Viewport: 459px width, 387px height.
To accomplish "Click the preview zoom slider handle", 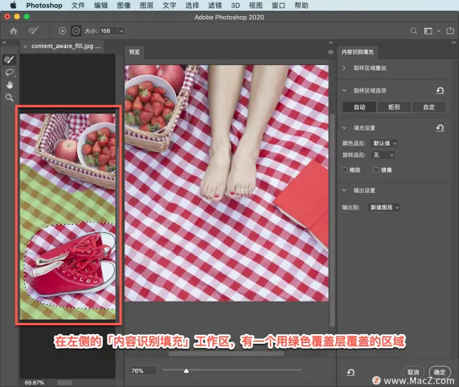I will pos(186,371).
